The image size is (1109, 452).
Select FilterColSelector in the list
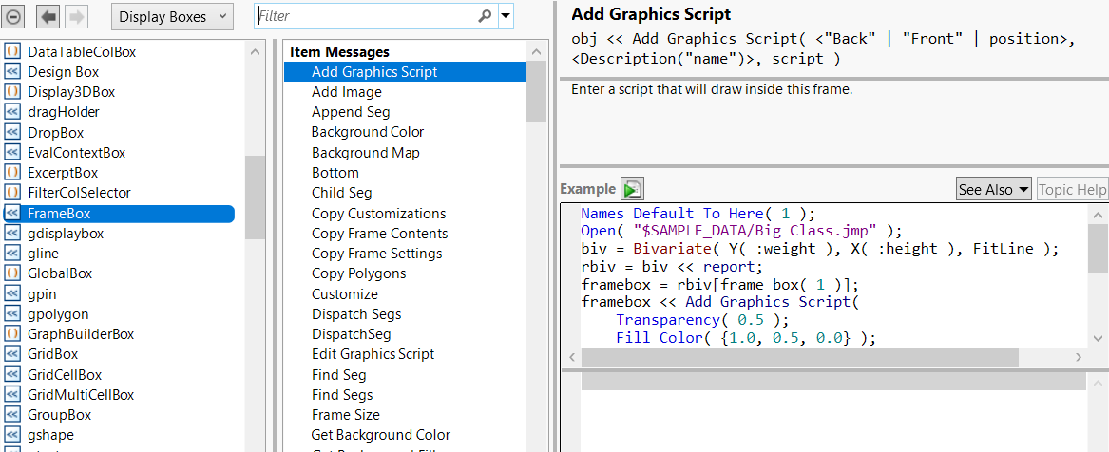point(79,193)
